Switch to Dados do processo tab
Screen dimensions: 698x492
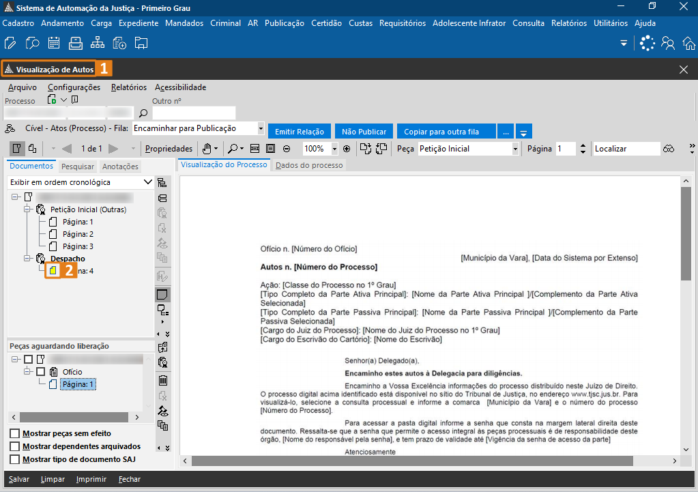309,165
